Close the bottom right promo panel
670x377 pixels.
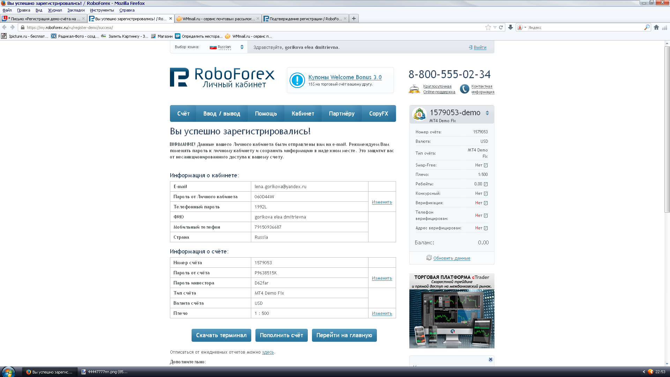490,360
